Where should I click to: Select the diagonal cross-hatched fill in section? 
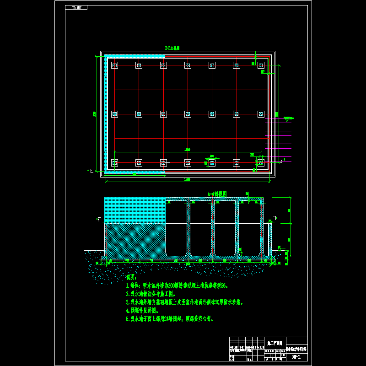coord(135,240)
